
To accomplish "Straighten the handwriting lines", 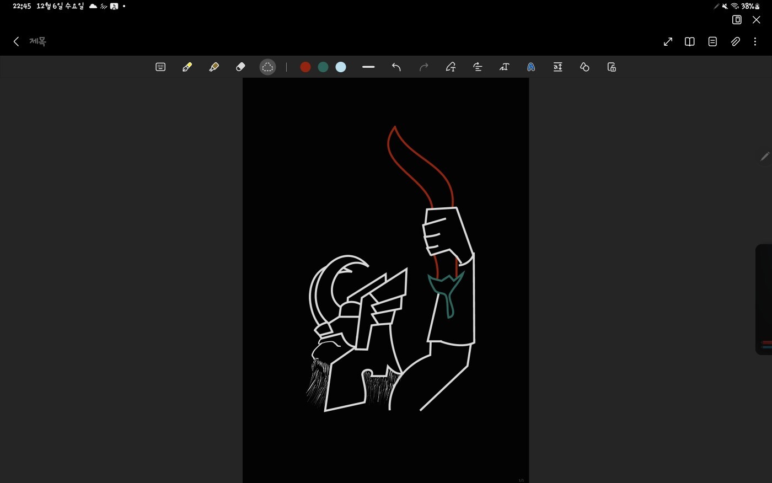I will coord(478,67).
